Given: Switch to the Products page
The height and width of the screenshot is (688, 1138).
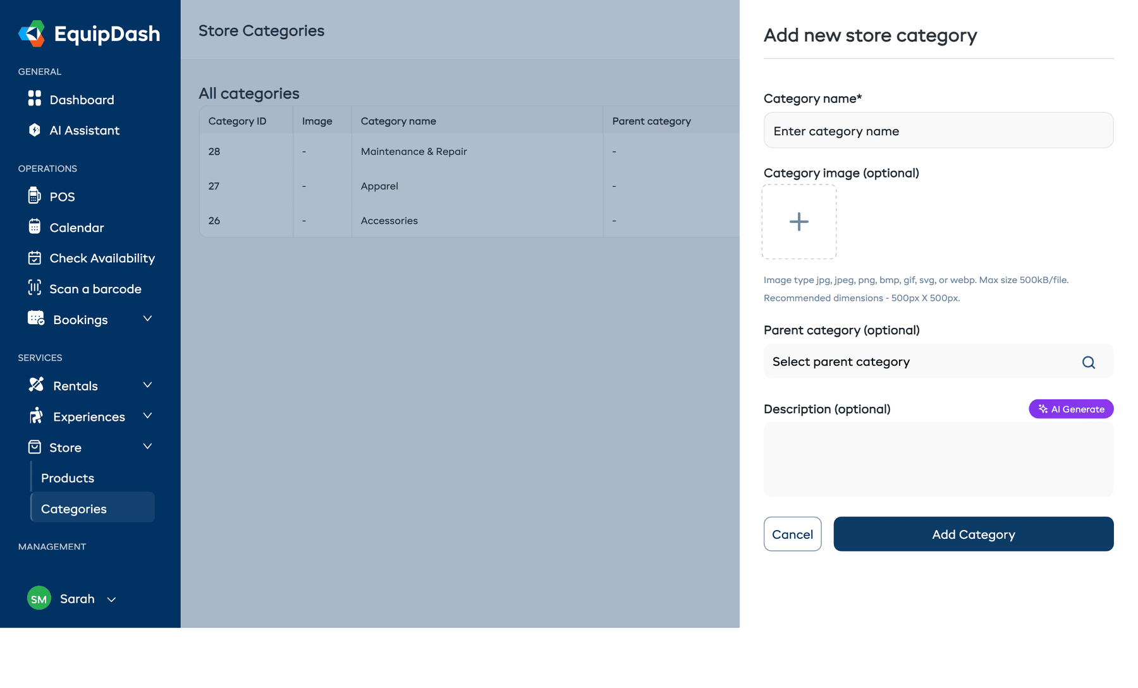Looking at the screenshot, I should tap(67, 478).
